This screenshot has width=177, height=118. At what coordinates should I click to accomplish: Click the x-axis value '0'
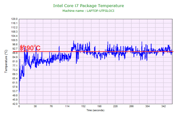coord(19,106)
